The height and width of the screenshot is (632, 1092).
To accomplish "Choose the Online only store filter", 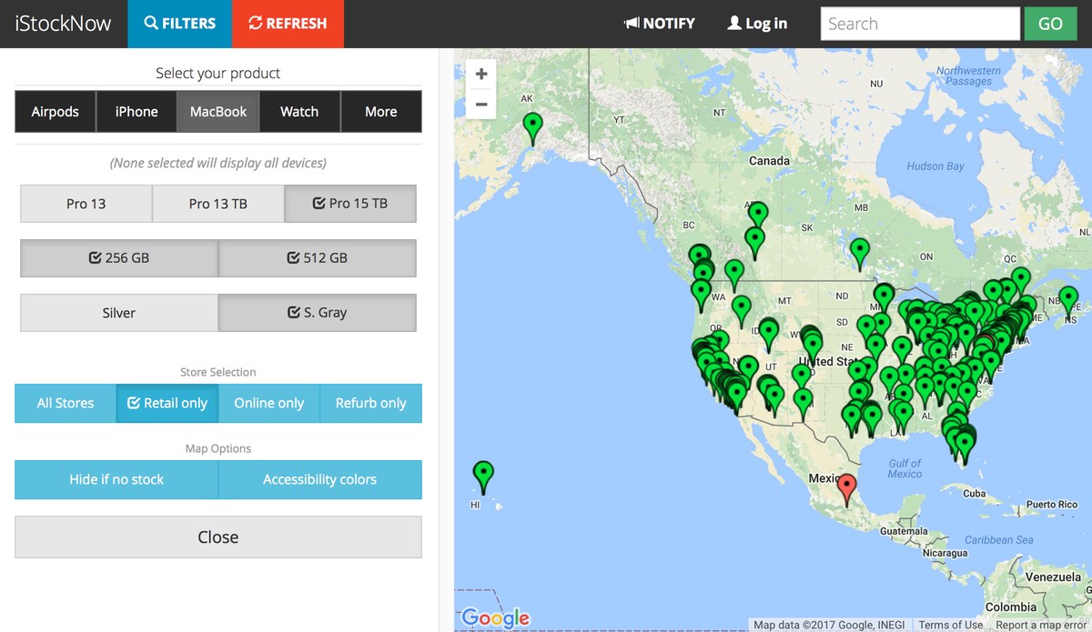I will coord(269,404).
